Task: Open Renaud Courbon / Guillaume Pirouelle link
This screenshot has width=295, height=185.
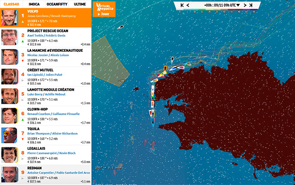Action: pyautogui.click(x=54, y=114)
